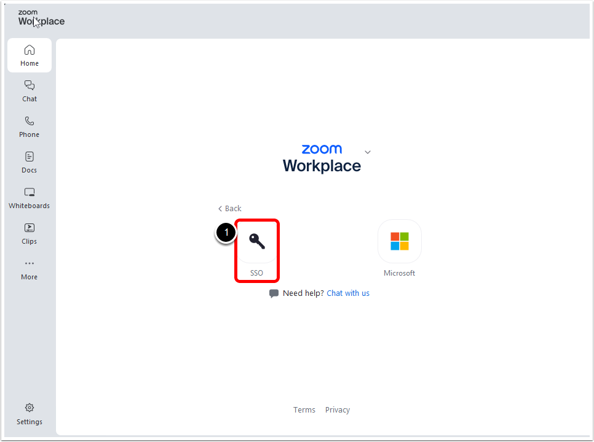Viewport: 594px width, 442px height.
Task: Show More sidebar options
Action: tap(30, 269)
